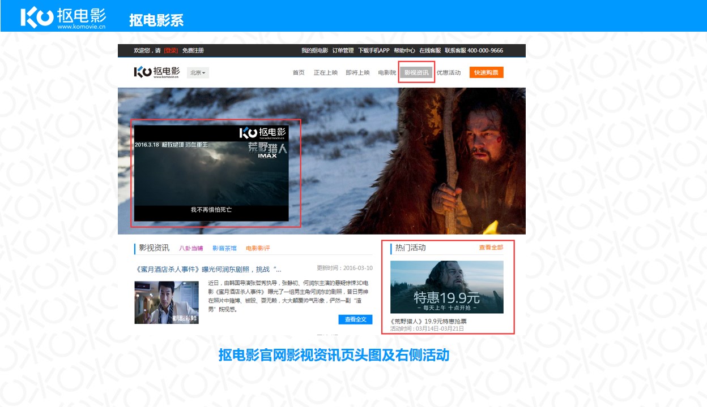Open the 特惠19.9元 promotion banner
Screen dimensions: 707x407
447,287
